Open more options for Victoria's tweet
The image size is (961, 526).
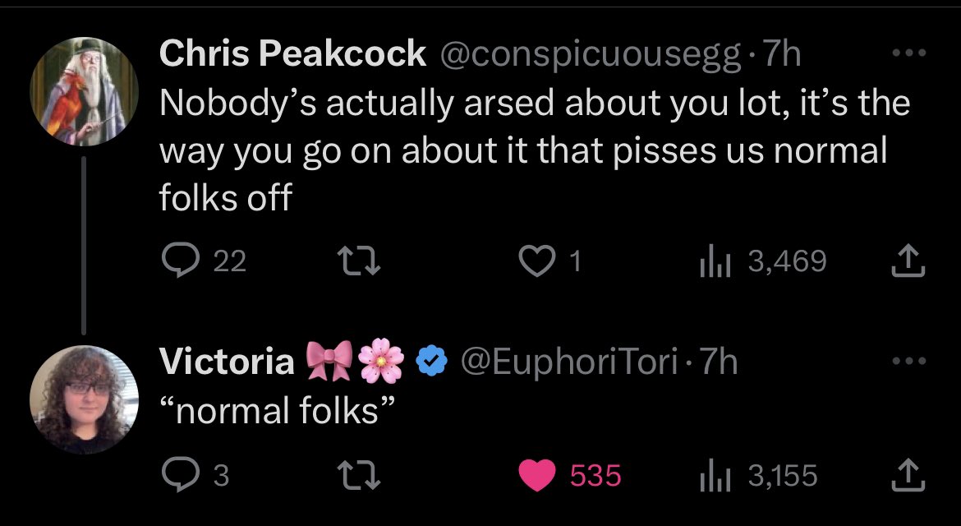908,361
